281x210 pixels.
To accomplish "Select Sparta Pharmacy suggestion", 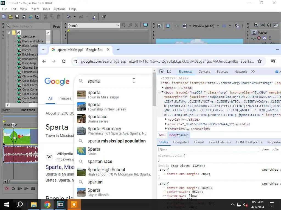I will click(x=113, y=131).
